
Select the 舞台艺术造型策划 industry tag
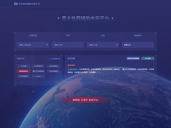38,71
